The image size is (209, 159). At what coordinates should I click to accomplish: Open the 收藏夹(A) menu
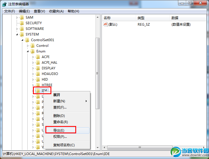pyautogui.click(x=56, y=11)
